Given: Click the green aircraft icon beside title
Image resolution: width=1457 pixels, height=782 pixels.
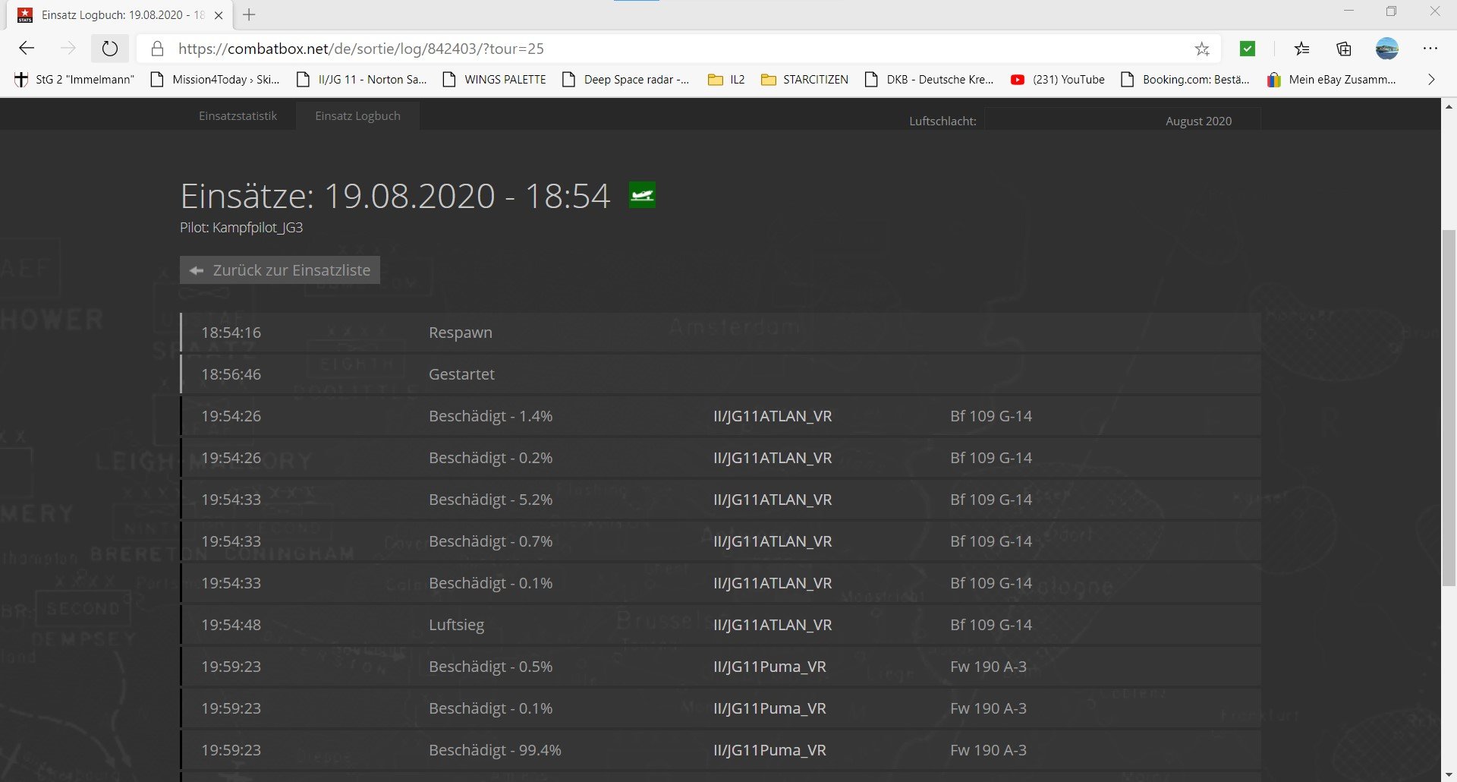Looking at the screenshot, I should coord(642,196).
